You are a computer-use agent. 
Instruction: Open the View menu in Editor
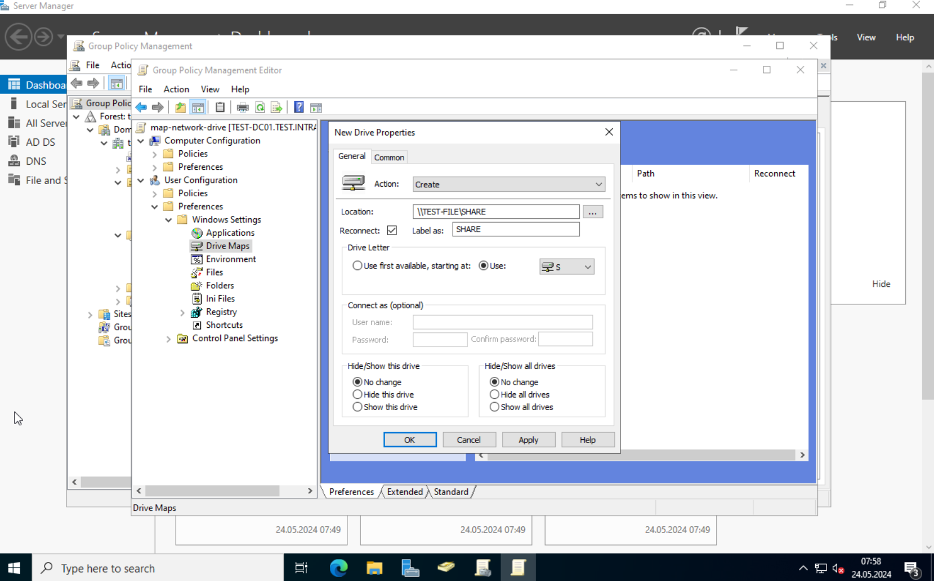pyautogui.click(x=210, y=89)
